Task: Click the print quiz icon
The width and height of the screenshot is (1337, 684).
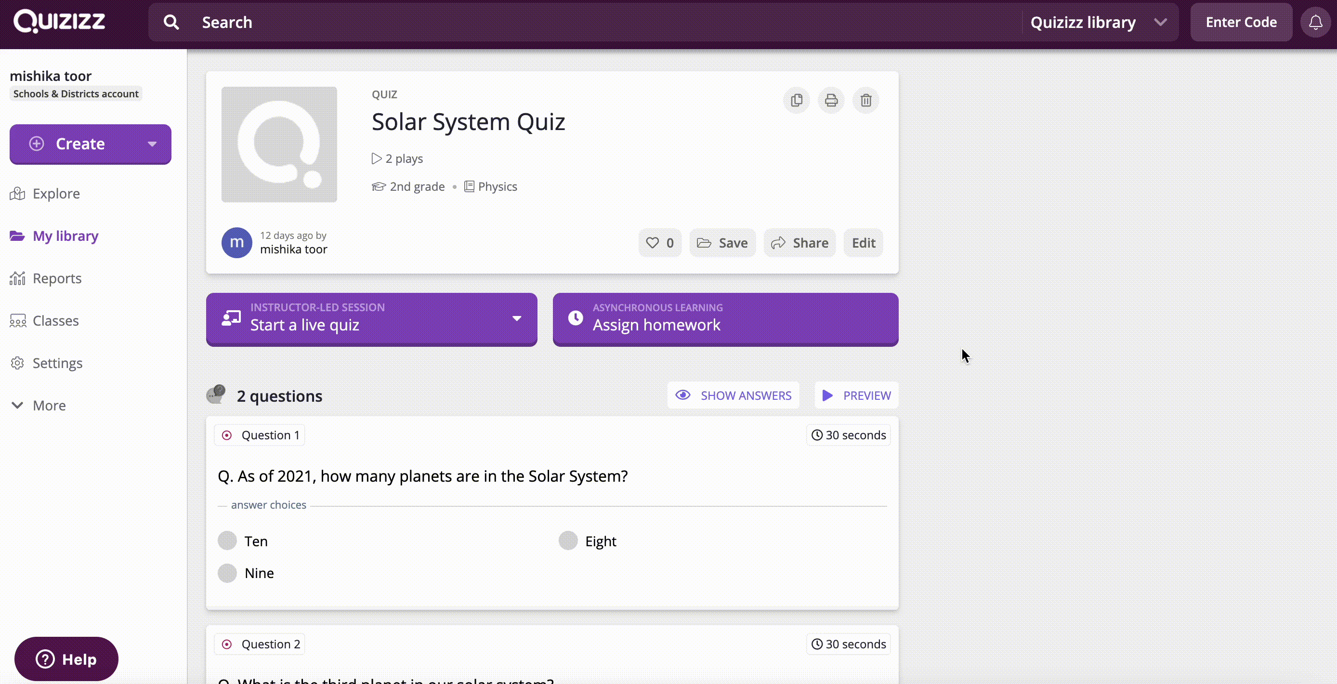Action: (830, 99)
